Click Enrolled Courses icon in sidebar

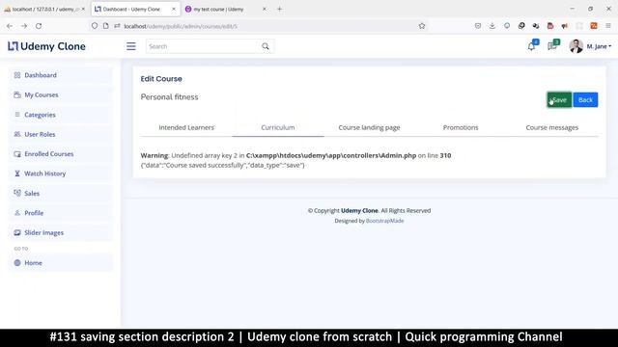click(x=17, y=154)
